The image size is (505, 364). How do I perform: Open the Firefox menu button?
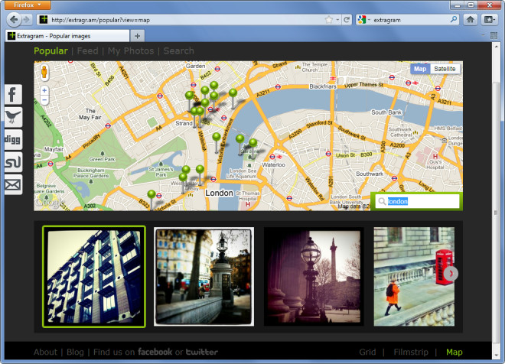pyautogui.click(x=28, y=5)
